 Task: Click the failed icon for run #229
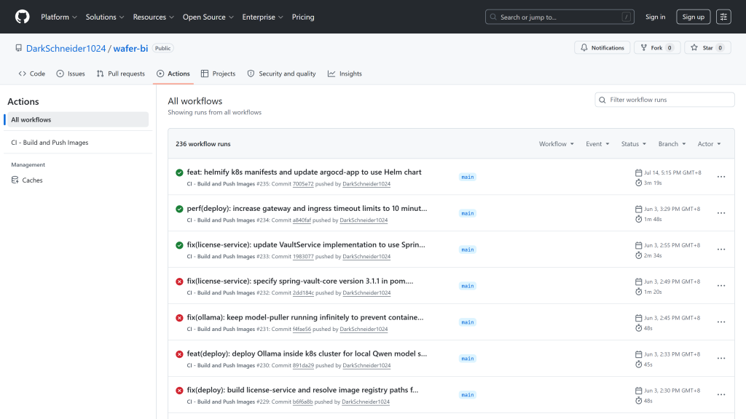(179, 391)
